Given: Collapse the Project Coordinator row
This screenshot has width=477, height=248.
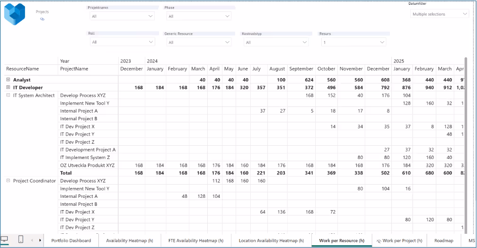Looking at the screenshot, I should tap(8, 180).
